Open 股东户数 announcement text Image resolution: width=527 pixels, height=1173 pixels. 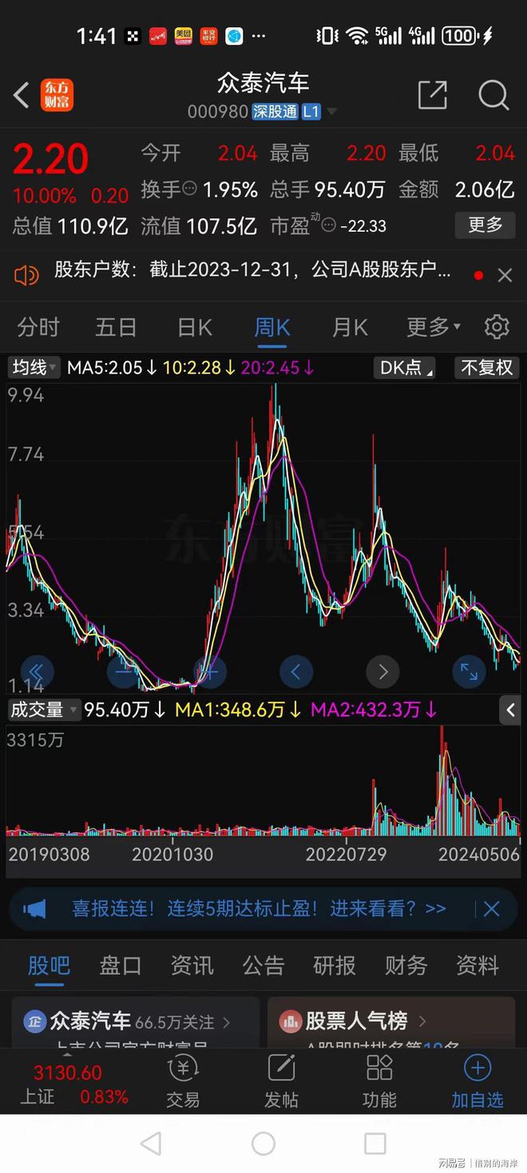tap(252, 271)
